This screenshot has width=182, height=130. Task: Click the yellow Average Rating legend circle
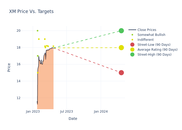point(132,50)
